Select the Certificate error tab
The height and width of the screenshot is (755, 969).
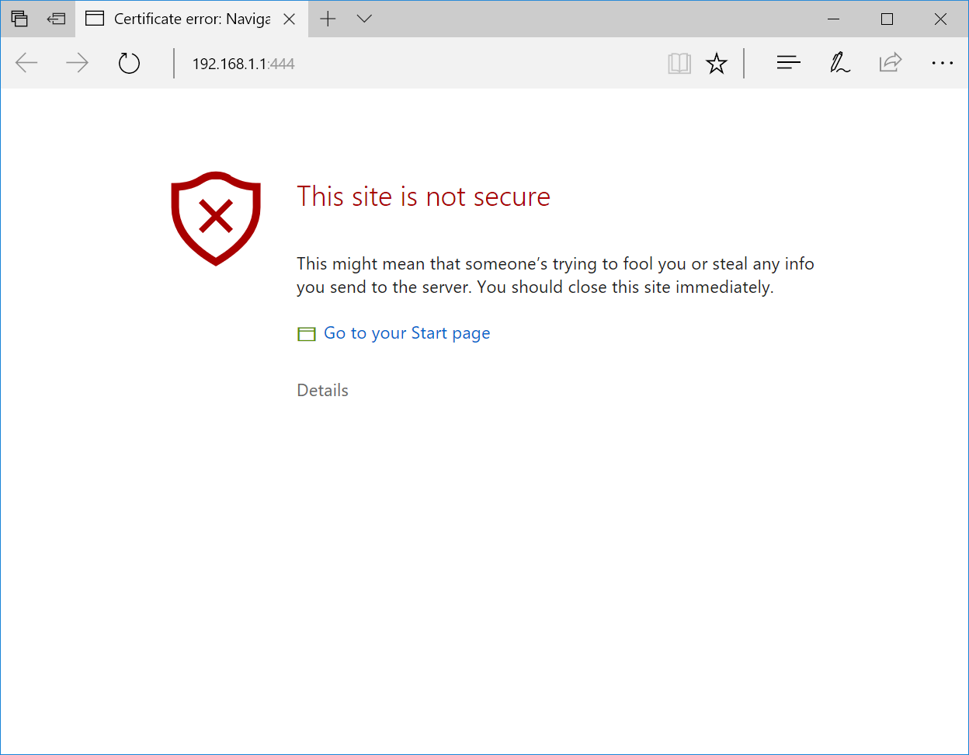tap(186, 19)
